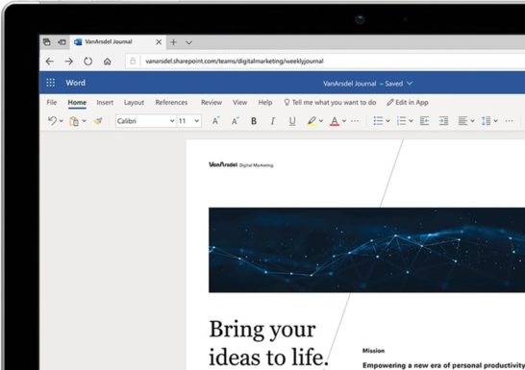
Task: Click the Numbering list icon
Action: pos(401,121)
